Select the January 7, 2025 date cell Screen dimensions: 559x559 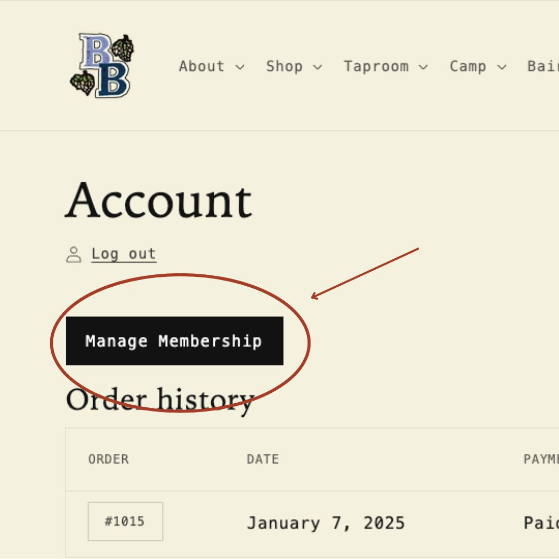click(x=326, y=523)
